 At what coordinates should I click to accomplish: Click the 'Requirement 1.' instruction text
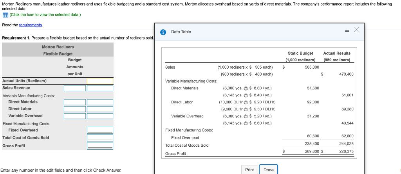click(x=78, y=38)
